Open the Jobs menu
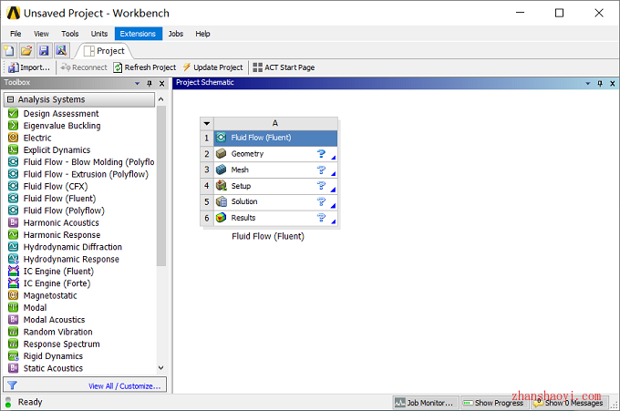The image size is (620, 411). pos(176,34)
